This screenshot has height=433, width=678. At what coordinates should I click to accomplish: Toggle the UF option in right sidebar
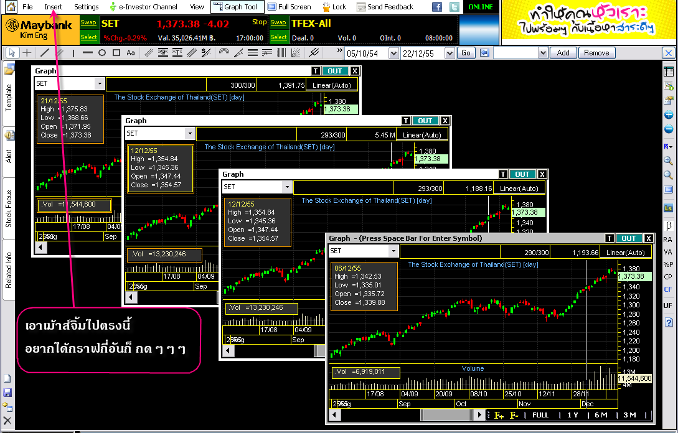tap(667, 305)
